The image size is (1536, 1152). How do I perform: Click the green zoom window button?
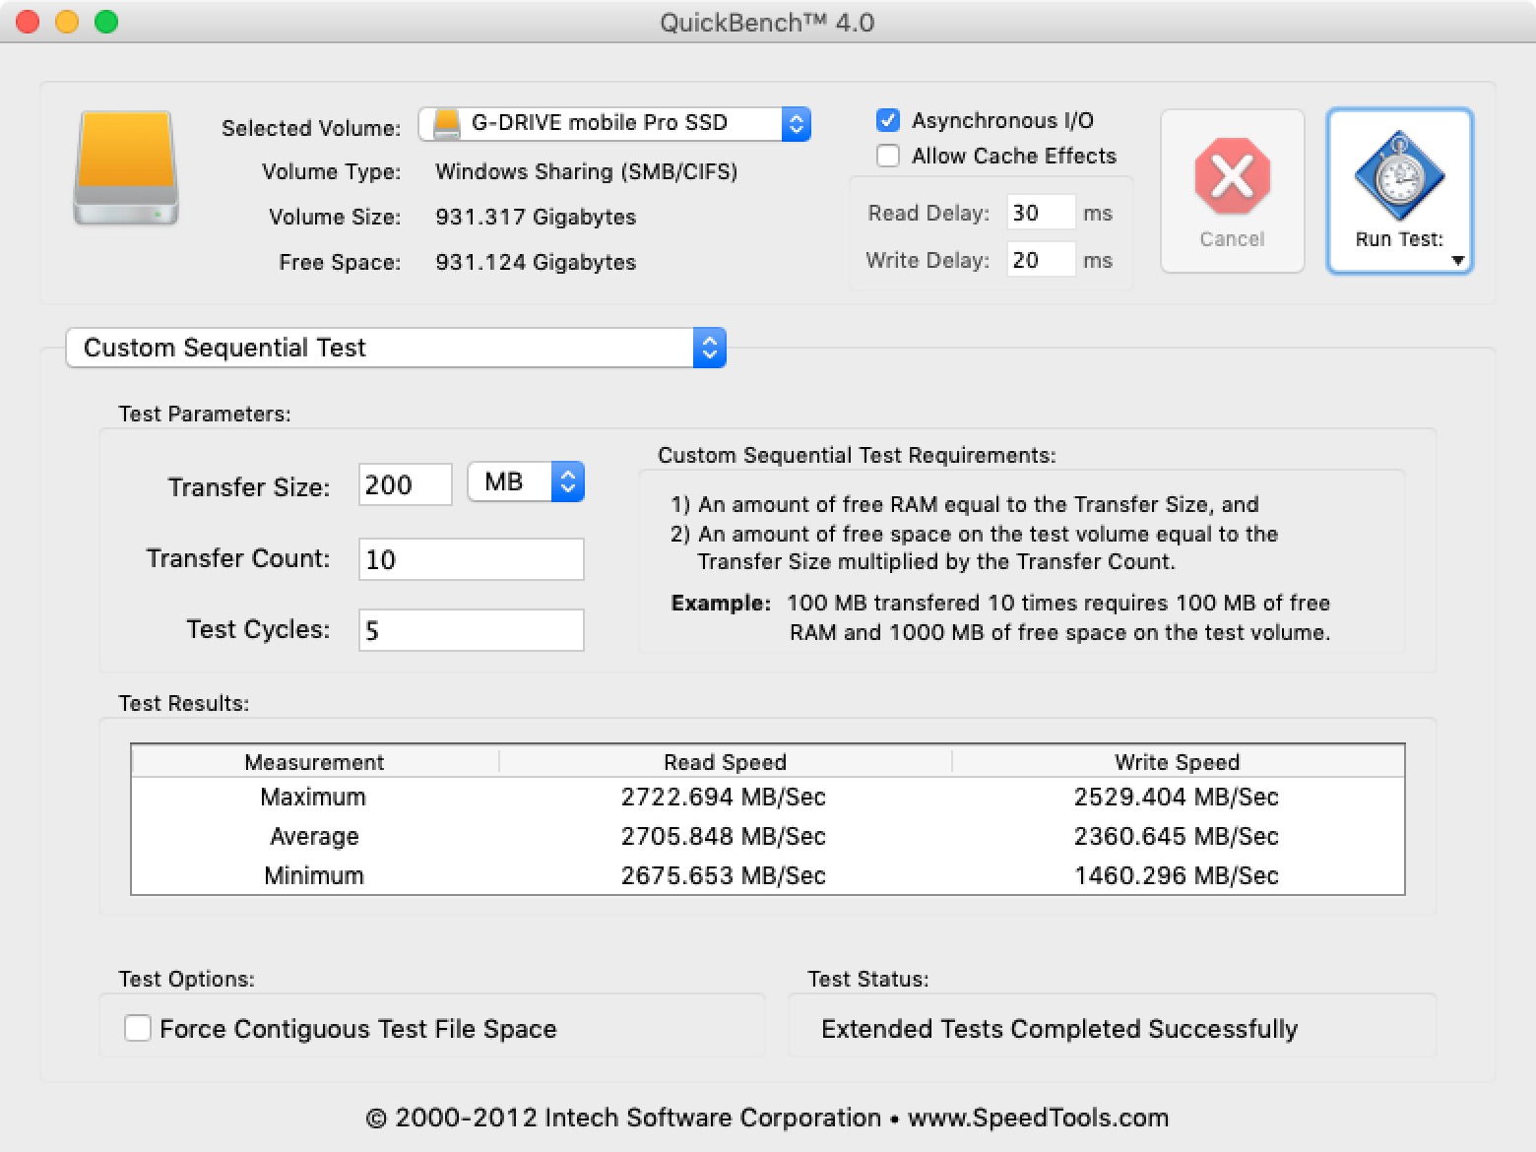[x=106, y=22]
